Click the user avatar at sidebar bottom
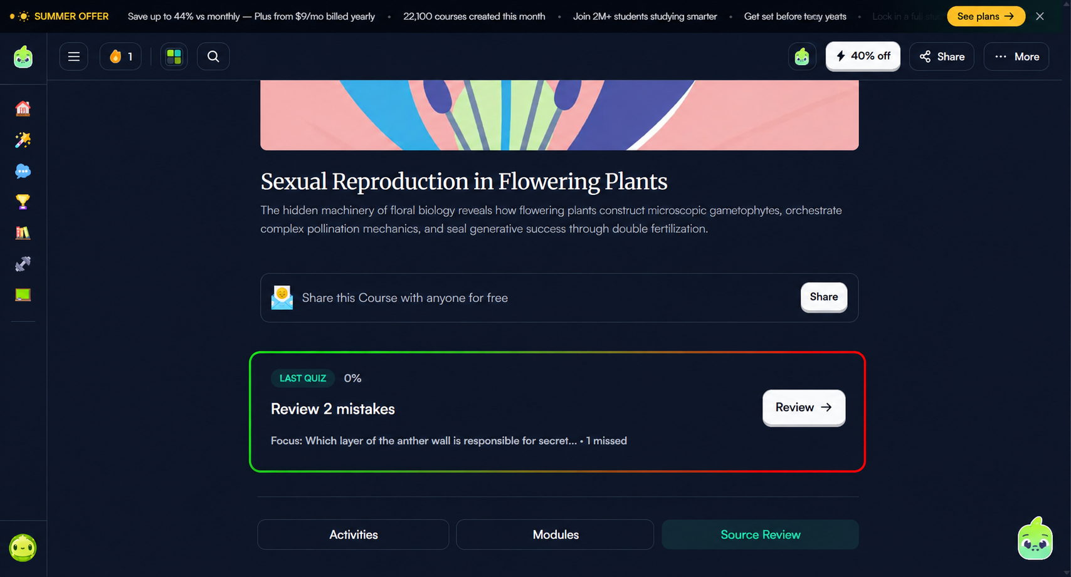 23,548
